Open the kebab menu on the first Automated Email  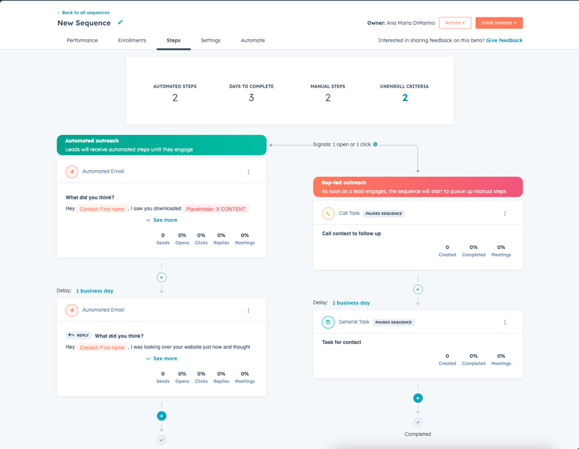tap(248, 171)
